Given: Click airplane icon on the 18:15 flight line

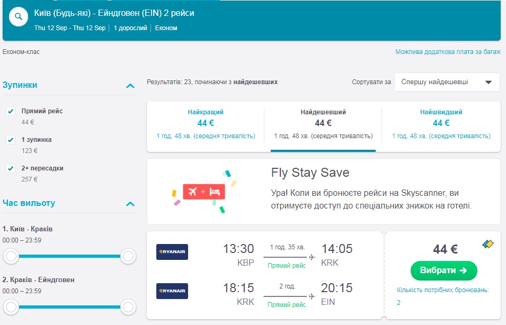Looking at the screenshot, I should [312, 296].
